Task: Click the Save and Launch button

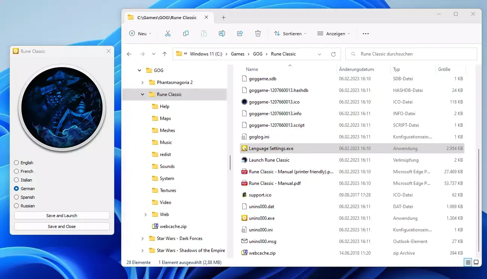Action: point(62,216)
